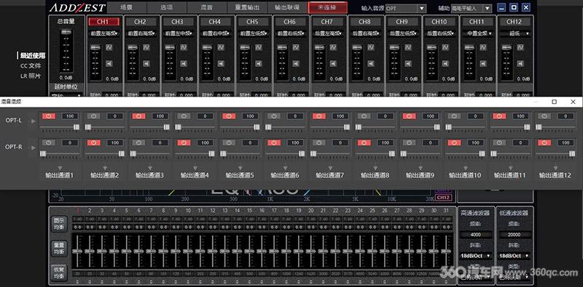Click the 重置均衡 button
The width and height of the screenshot is (583, 287).
(x=60, y=248)
